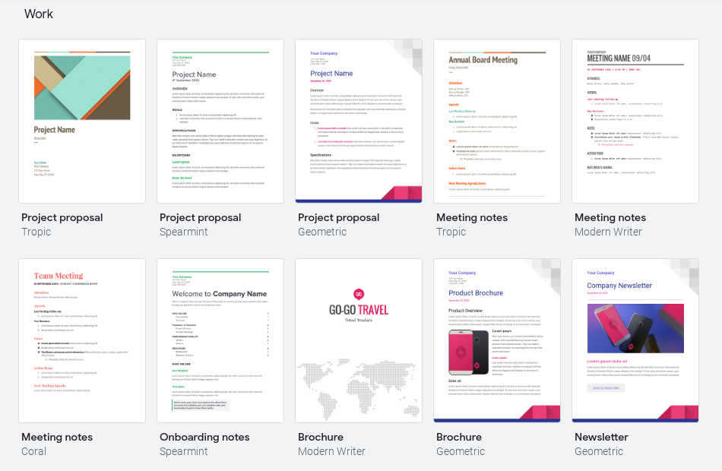Viewport: 722px width, 471px height.
Task: Select the Project proposal Spearmint thumbnail
Action: click(x=220, y=122)
